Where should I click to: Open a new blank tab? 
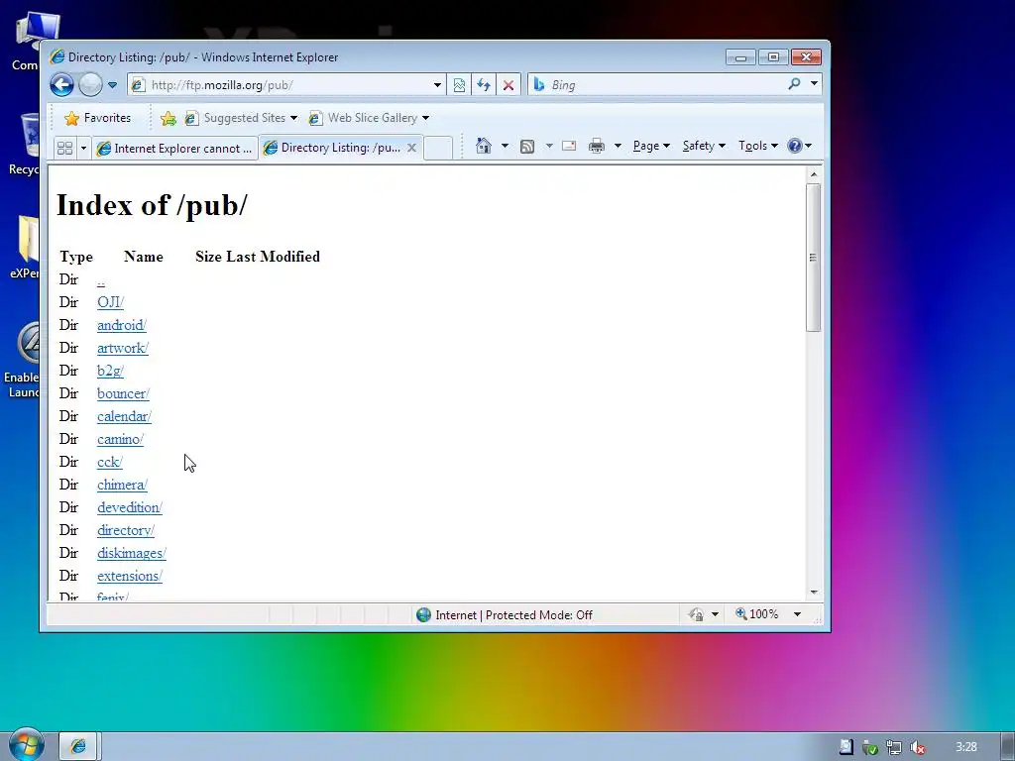tap(438, 149)
